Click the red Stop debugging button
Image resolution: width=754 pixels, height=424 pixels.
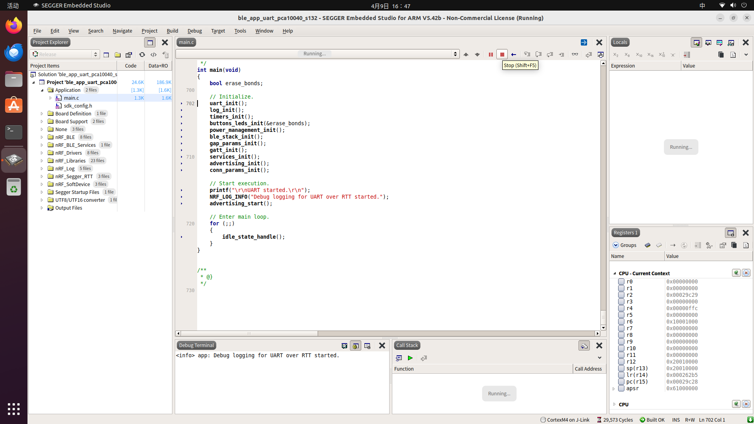(x=502, y=55)
